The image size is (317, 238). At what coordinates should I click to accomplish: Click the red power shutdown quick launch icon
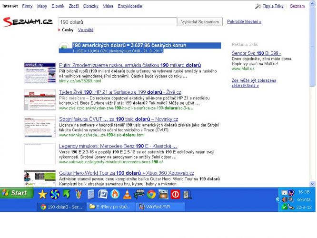coord(176,194)
